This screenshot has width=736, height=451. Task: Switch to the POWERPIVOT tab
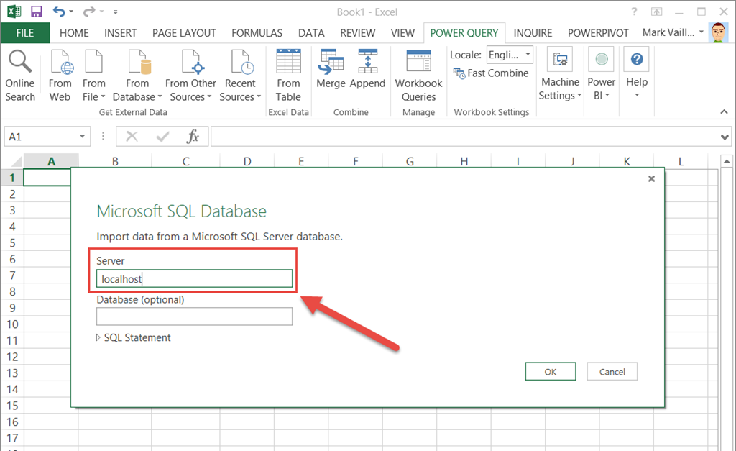click(x=598, y=33)
